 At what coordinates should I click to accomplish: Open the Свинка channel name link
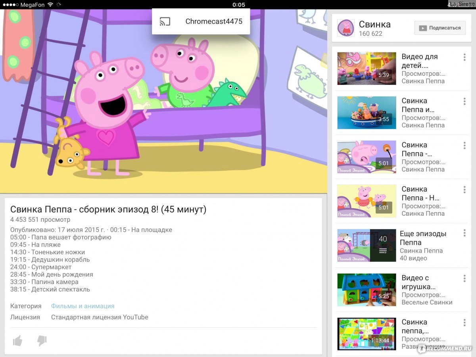[x=374, y=24]
